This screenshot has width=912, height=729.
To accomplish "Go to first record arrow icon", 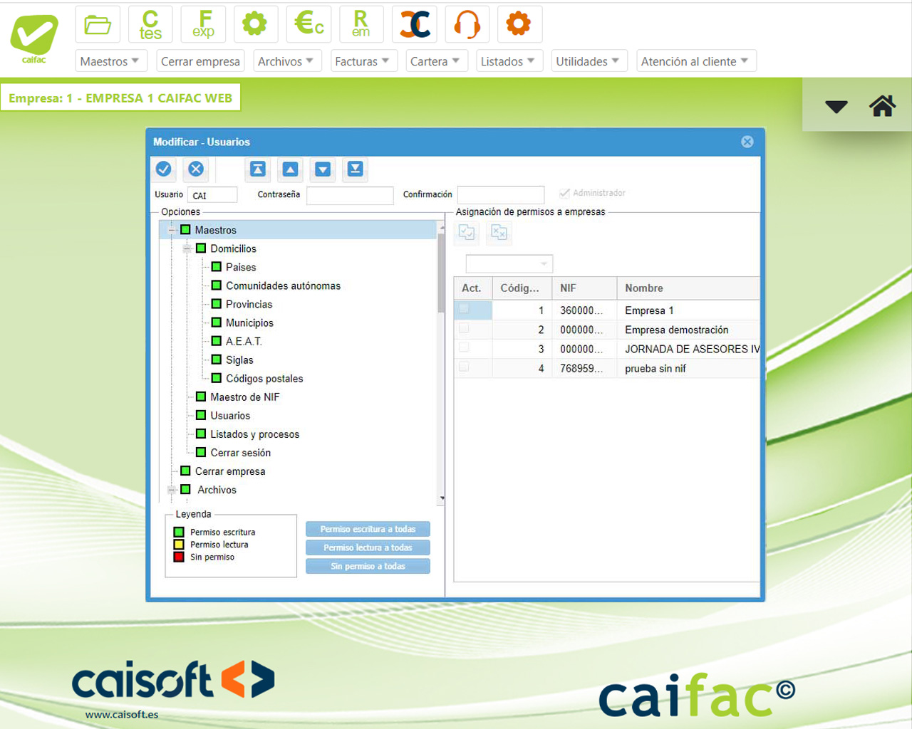I will click(258, 169).
